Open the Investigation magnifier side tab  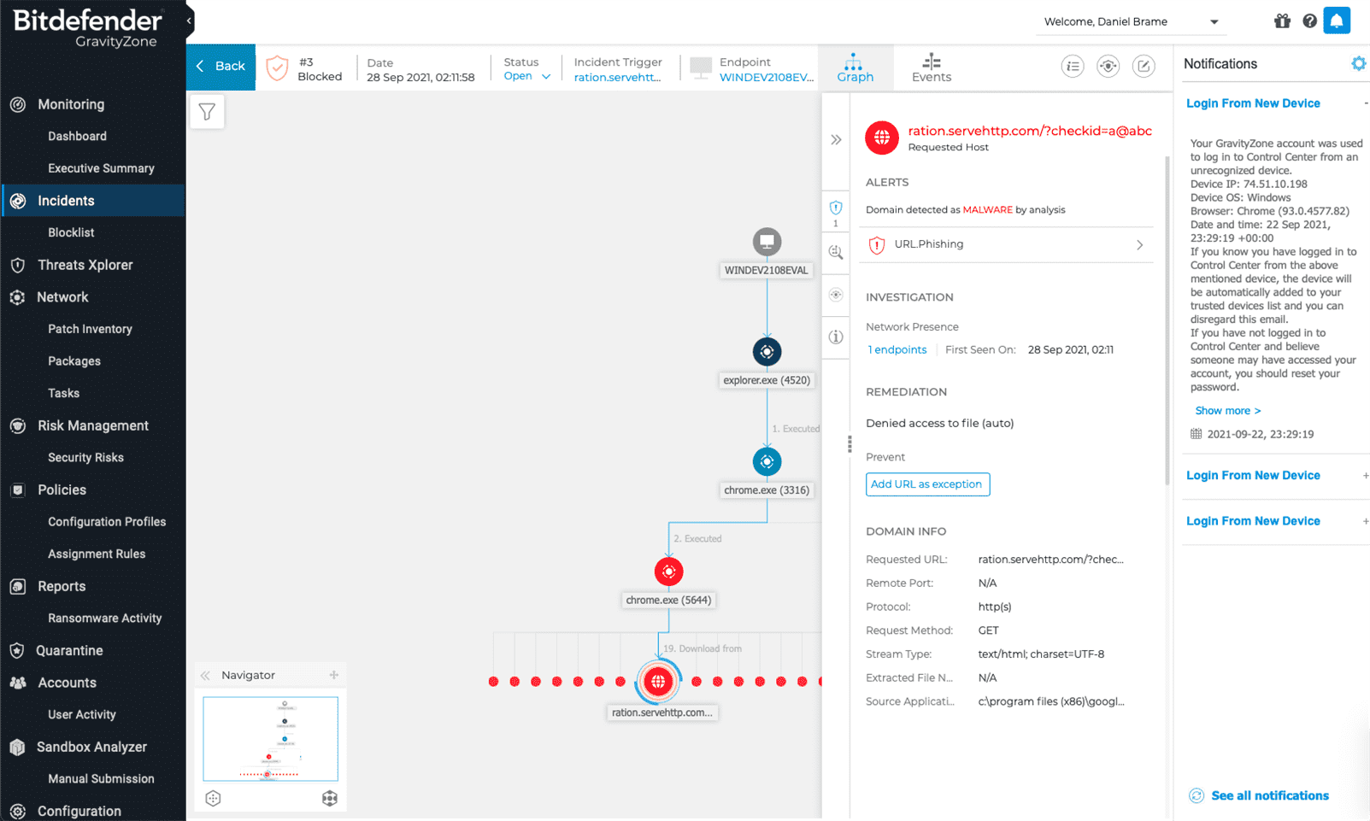click(x=836, y=252)
